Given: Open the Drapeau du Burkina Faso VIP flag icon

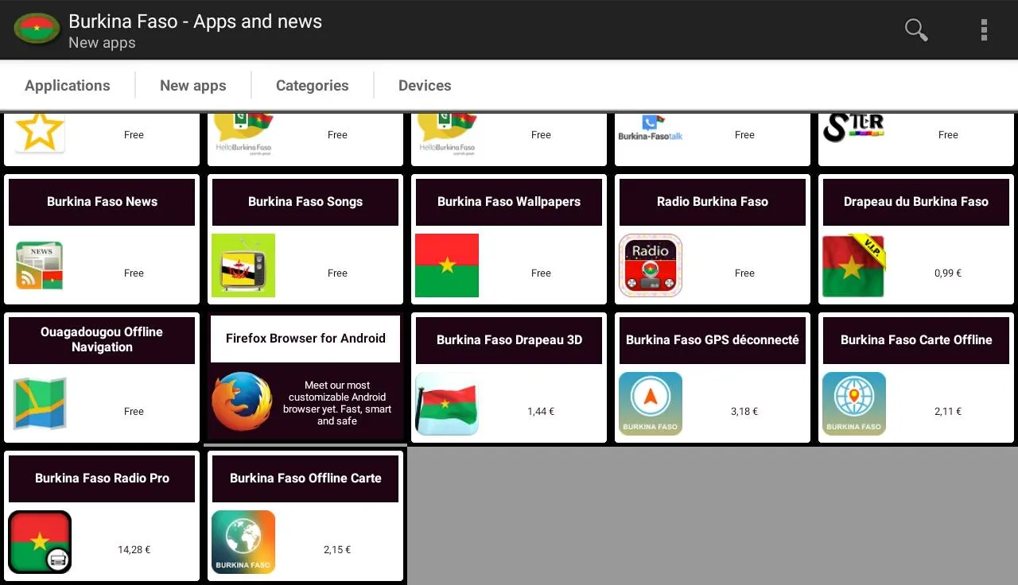Looking at the screenshot, I should click(854, 265).
